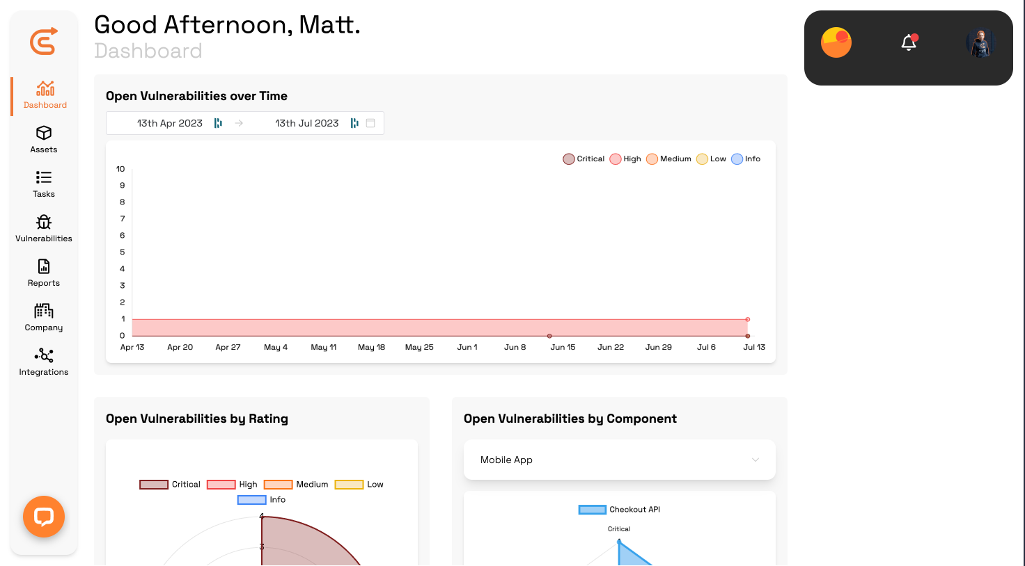Screen dimensions: 1025x566
Task: Toggle Critical series in time chart legend
Action: (x=569, y=159)
